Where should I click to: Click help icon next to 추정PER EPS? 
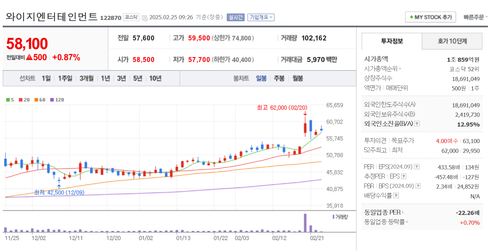pyautogui.click(x=404, y=176)
